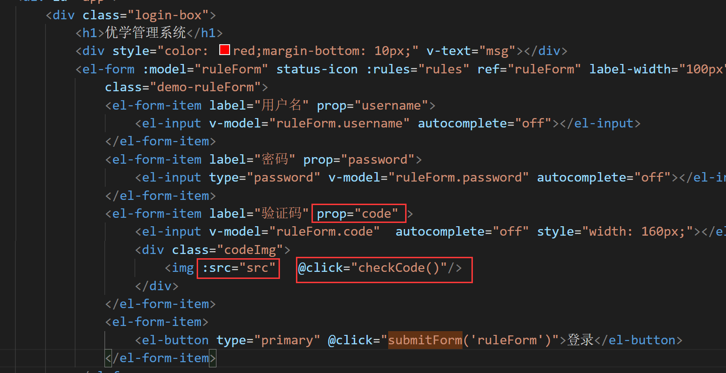
Task: Click the red color swatch in style
Action: pyautogui.click(x=224, y=50)
